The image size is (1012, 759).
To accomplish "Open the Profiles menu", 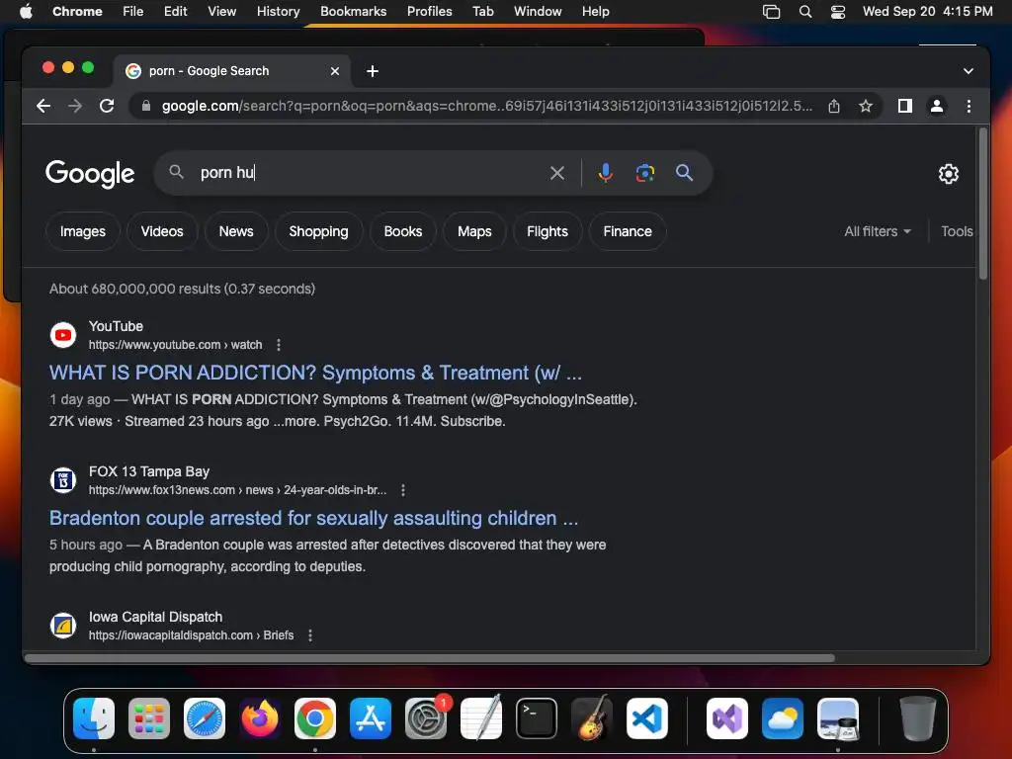I will [429, 11].
